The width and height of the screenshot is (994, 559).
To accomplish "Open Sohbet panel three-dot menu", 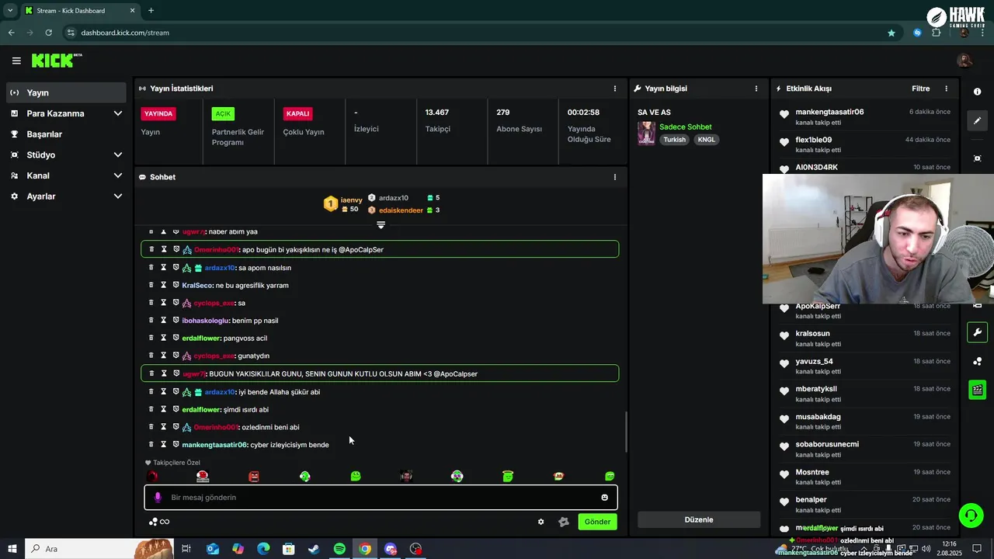I will (x=615, y=177).
